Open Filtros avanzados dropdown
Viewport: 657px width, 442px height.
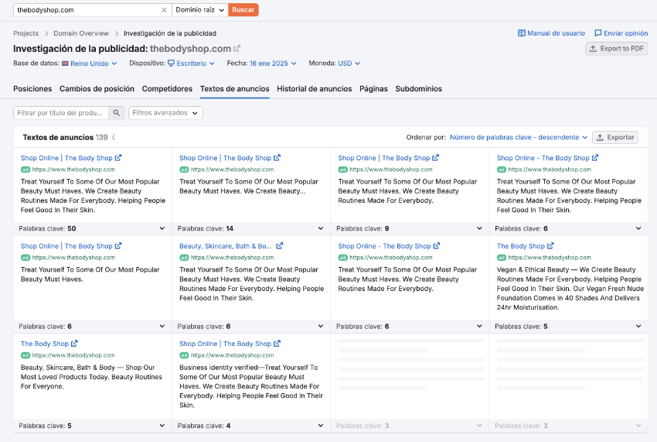pos(165,113)
